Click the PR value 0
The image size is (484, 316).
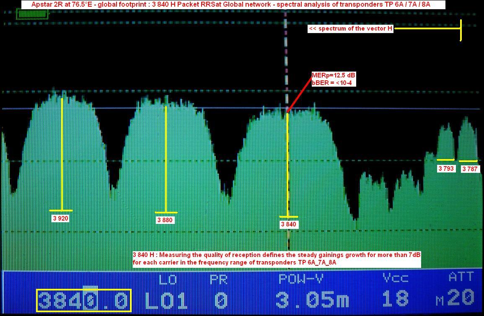click(x=220, y=300)
